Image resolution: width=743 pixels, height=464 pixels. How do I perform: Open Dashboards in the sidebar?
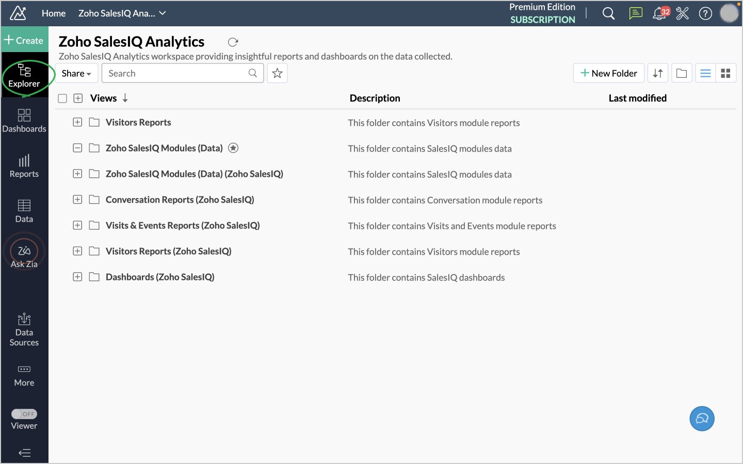[24, 121]
